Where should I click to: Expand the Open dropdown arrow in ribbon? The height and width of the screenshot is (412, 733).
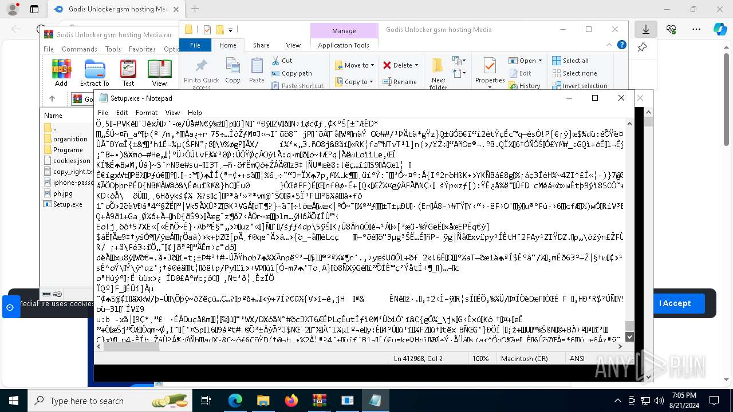coord(541,61)
